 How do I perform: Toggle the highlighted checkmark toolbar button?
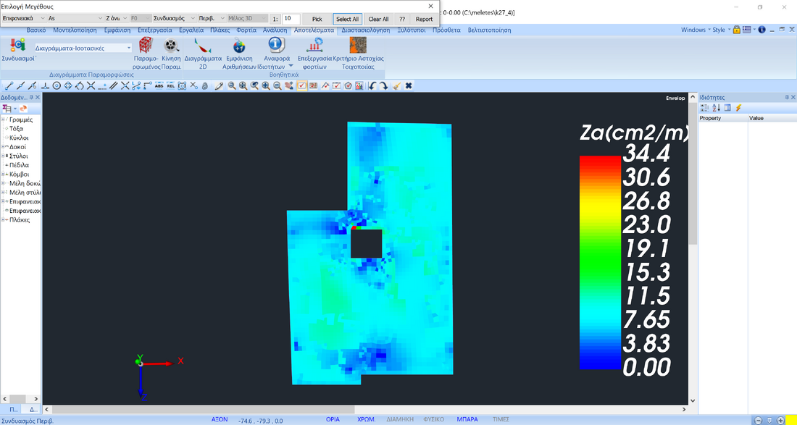(301, 85)
